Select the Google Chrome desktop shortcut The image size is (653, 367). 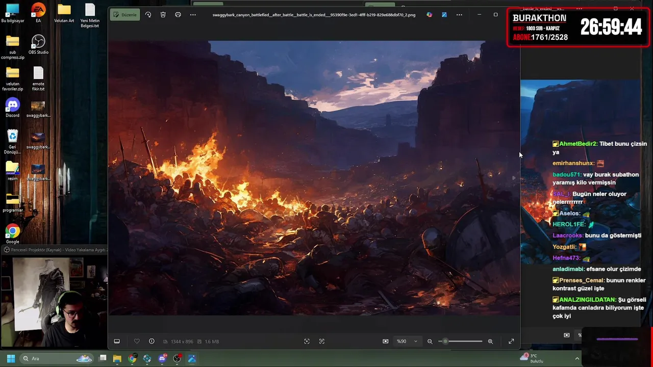click(x=13, y=234)
